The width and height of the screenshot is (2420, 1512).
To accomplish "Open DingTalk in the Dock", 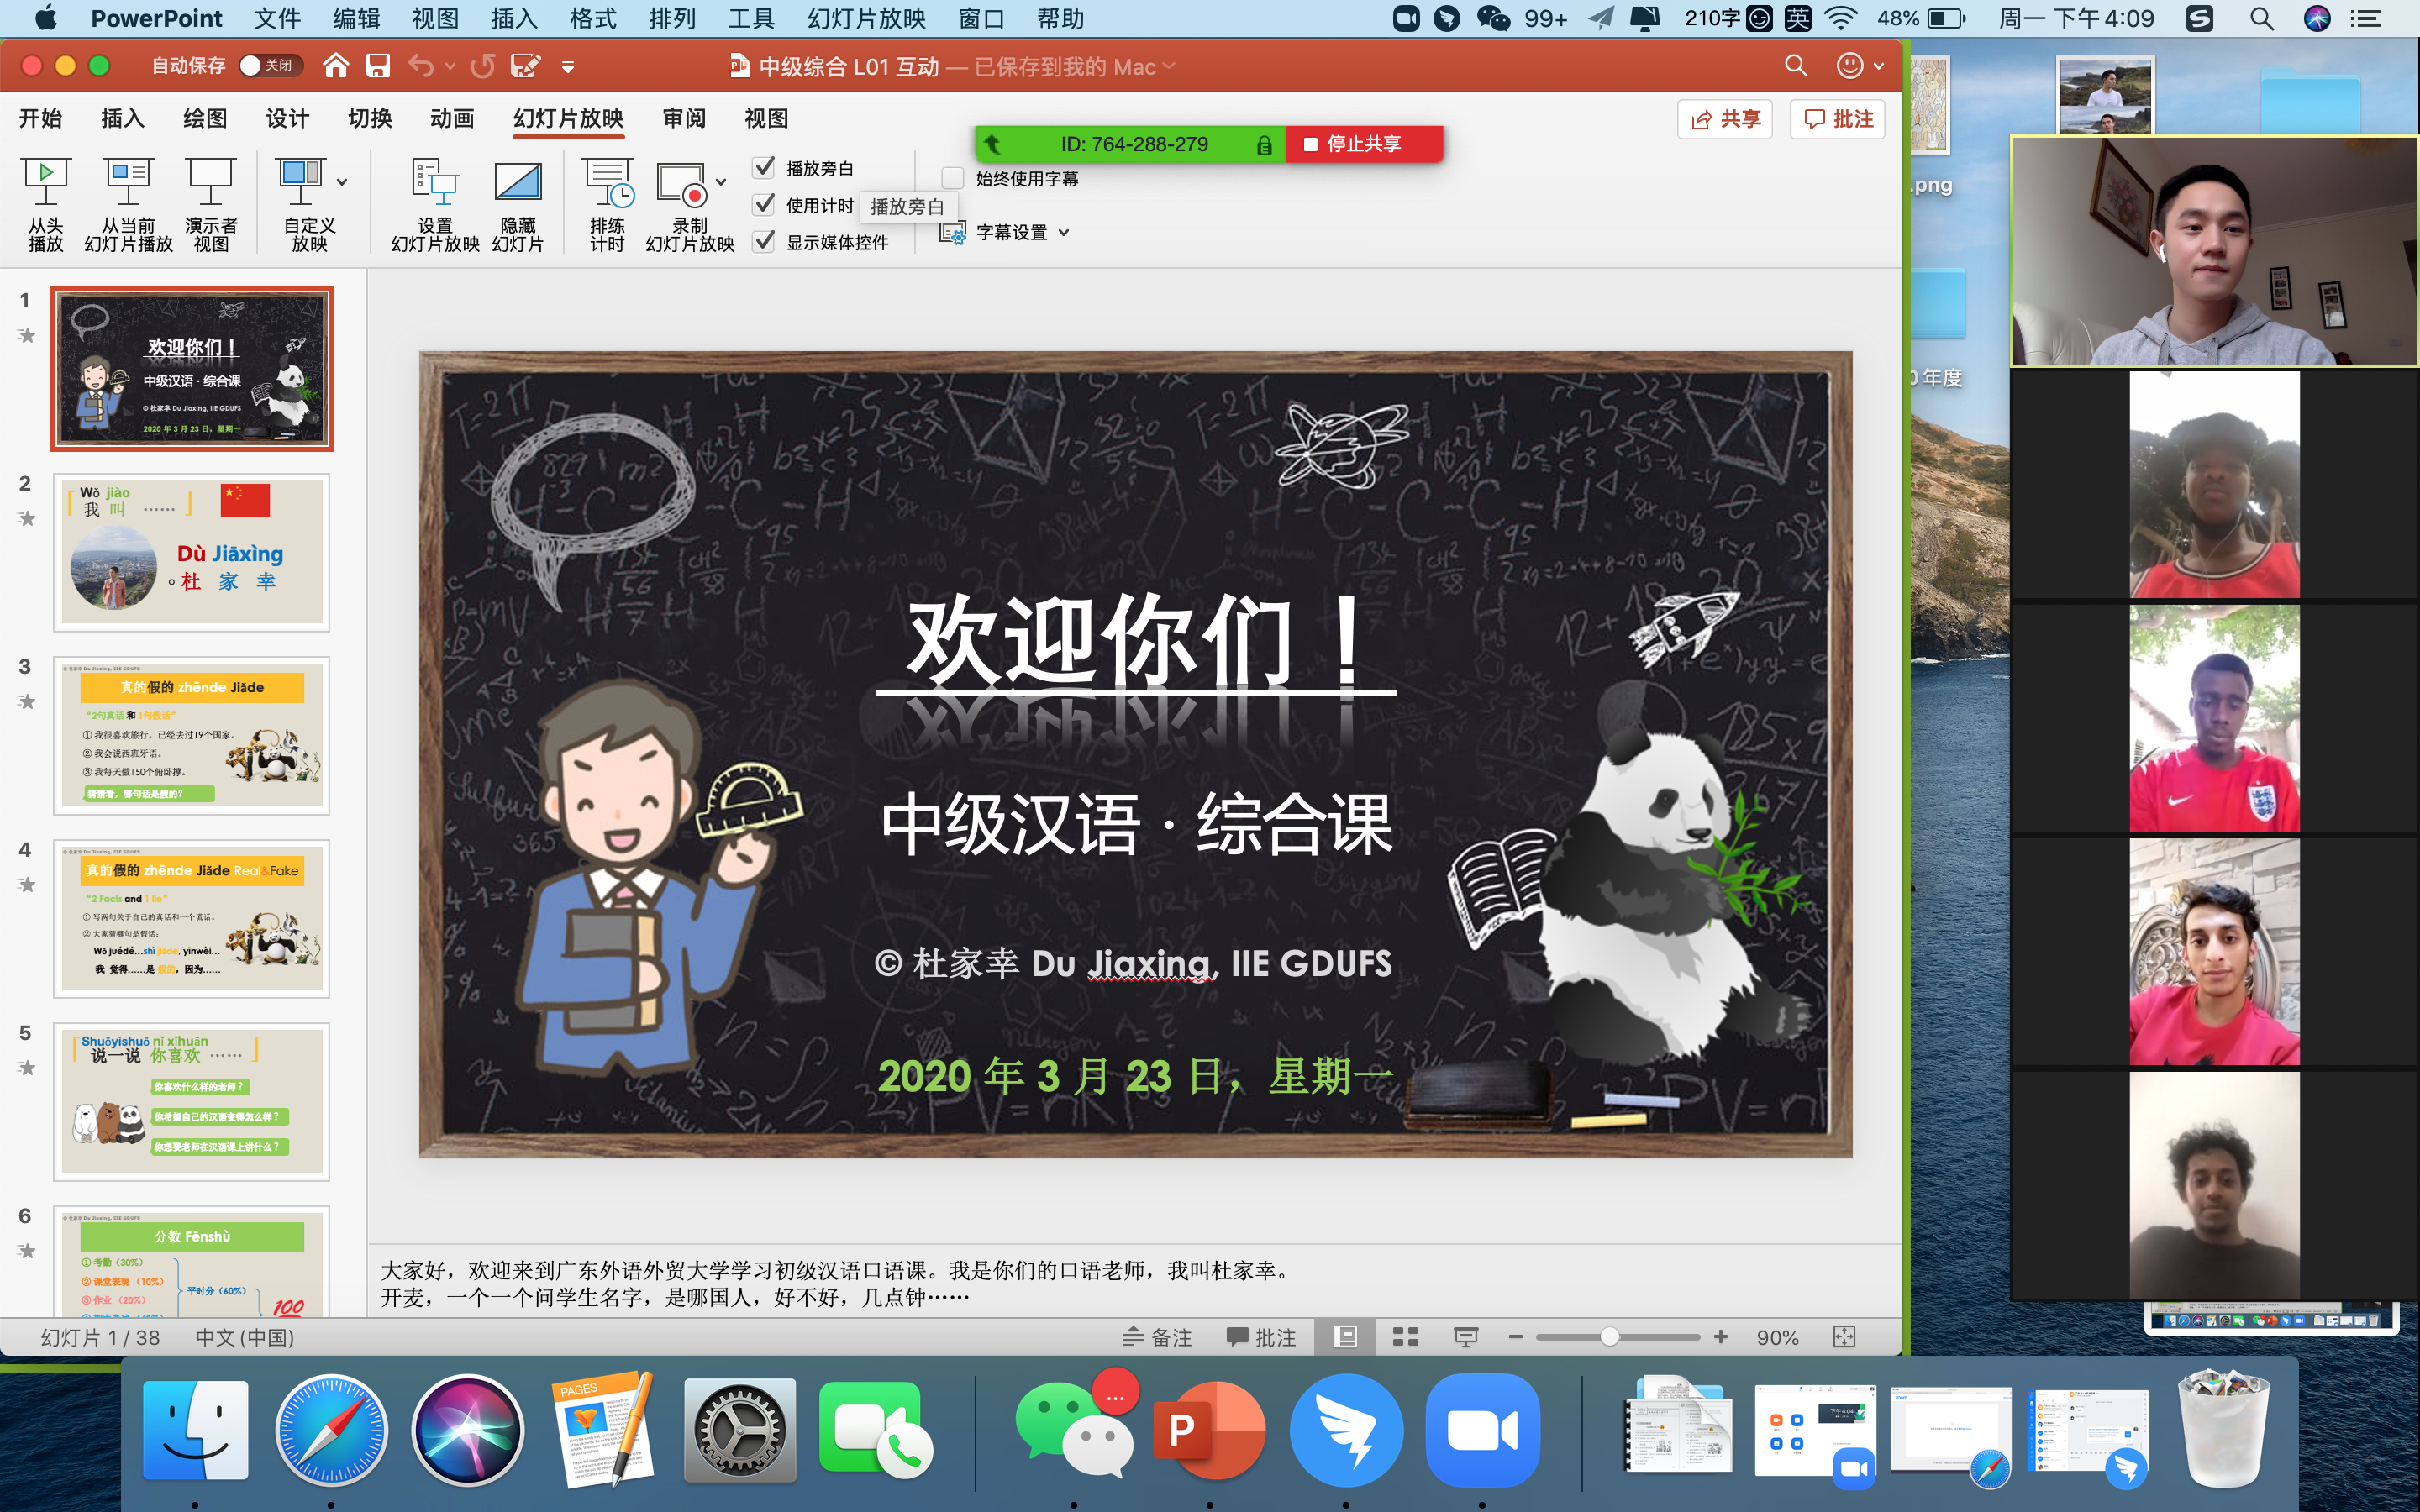I will tap(1346, 1430).
